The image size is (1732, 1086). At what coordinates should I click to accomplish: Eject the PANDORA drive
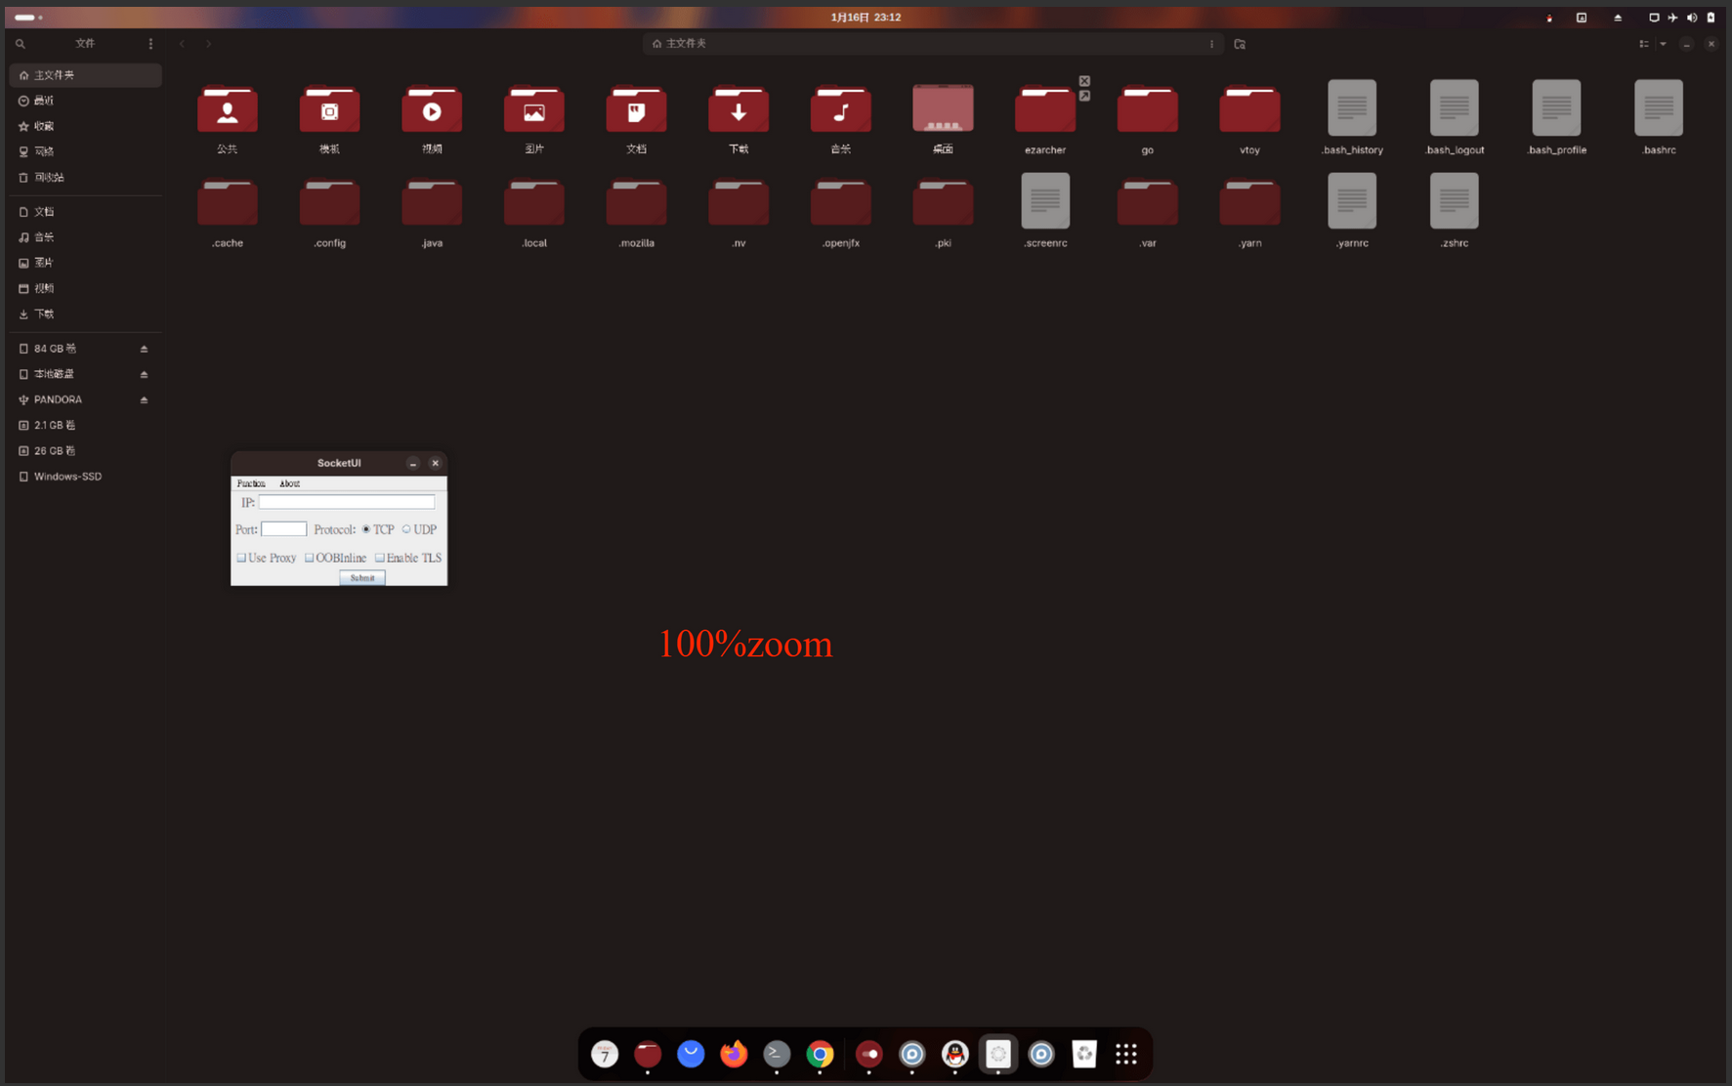[144, 400]
